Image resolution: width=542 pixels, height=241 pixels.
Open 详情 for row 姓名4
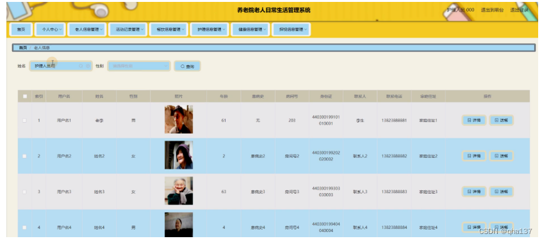point(474,228)
